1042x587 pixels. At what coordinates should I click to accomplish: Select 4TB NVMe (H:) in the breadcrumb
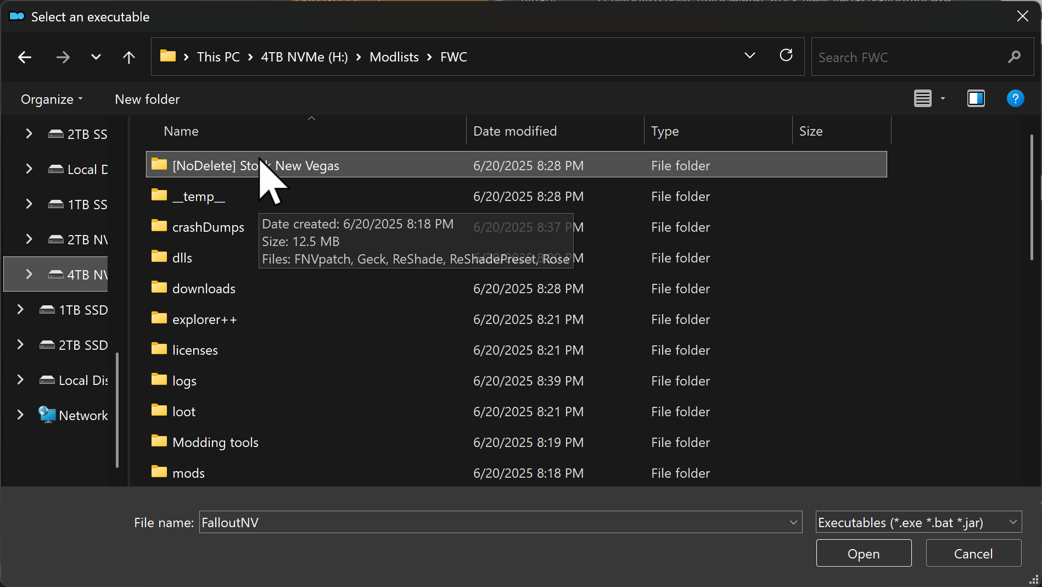click(305, 57)
